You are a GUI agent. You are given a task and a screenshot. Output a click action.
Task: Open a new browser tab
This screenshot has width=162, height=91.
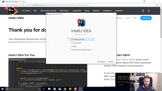click(24, 2)
